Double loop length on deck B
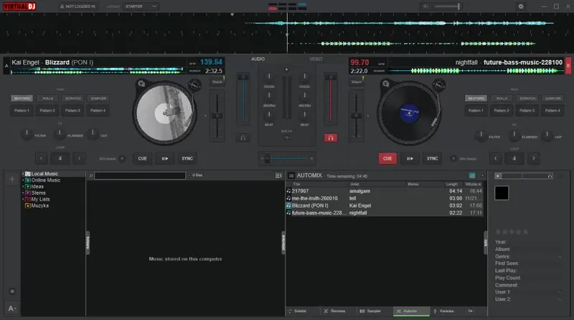574x320 pixels. click(x=533, y=158)
